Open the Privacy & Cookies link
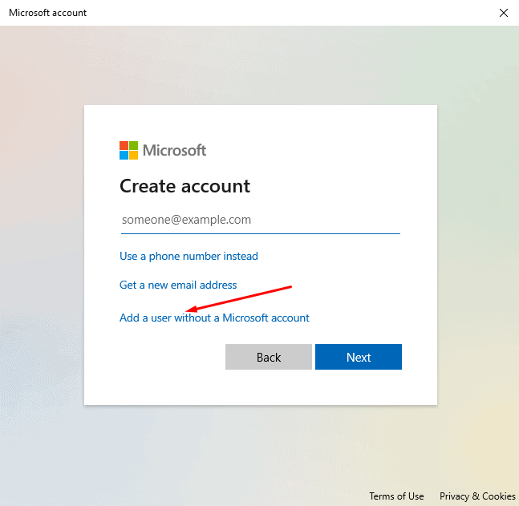519x506 pixels. click(x=477, y=496)
